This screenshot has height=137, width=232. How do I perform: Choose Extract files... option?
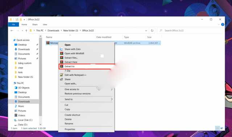click(x=71, y=58)
